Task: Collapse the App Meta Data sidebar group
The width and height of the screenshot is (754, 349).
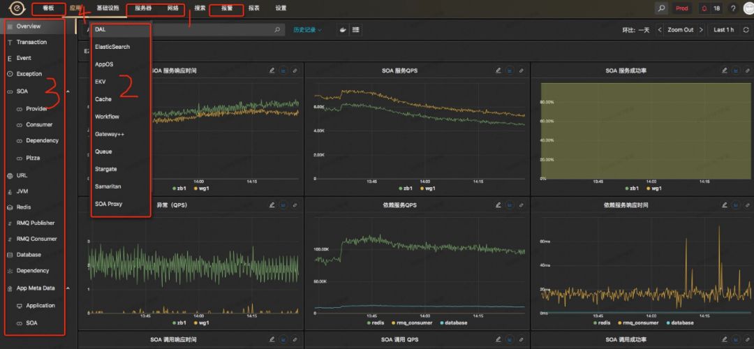Action: (68, 288)
